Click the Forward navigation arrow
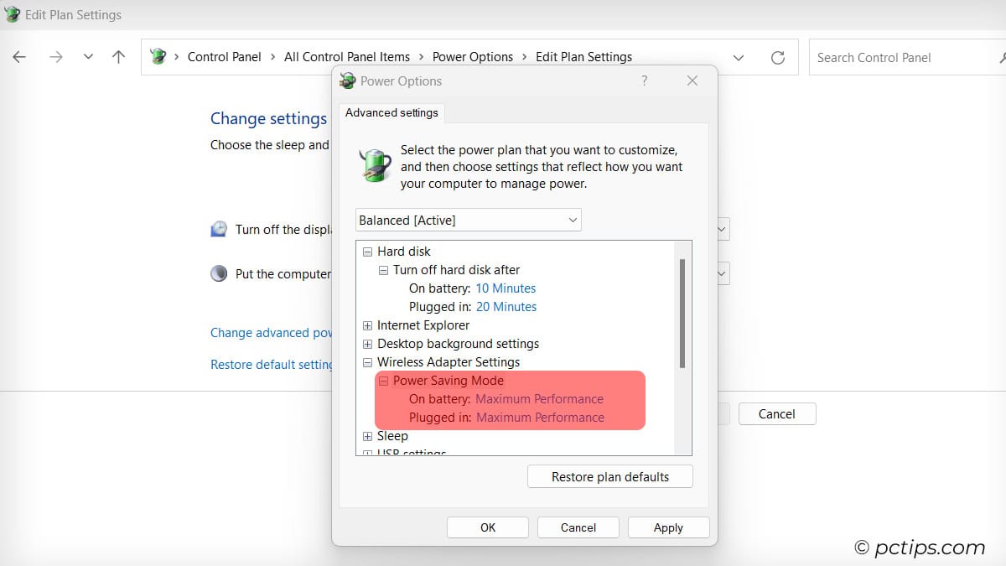 tap(55, 57)
